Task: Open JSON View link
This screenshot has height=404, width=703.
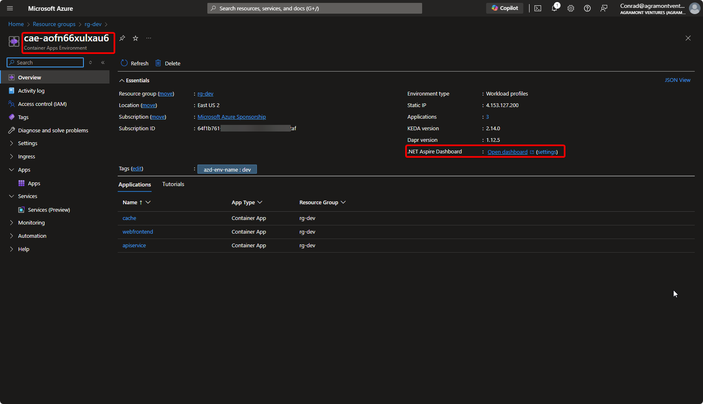Action: coord(677,80)
